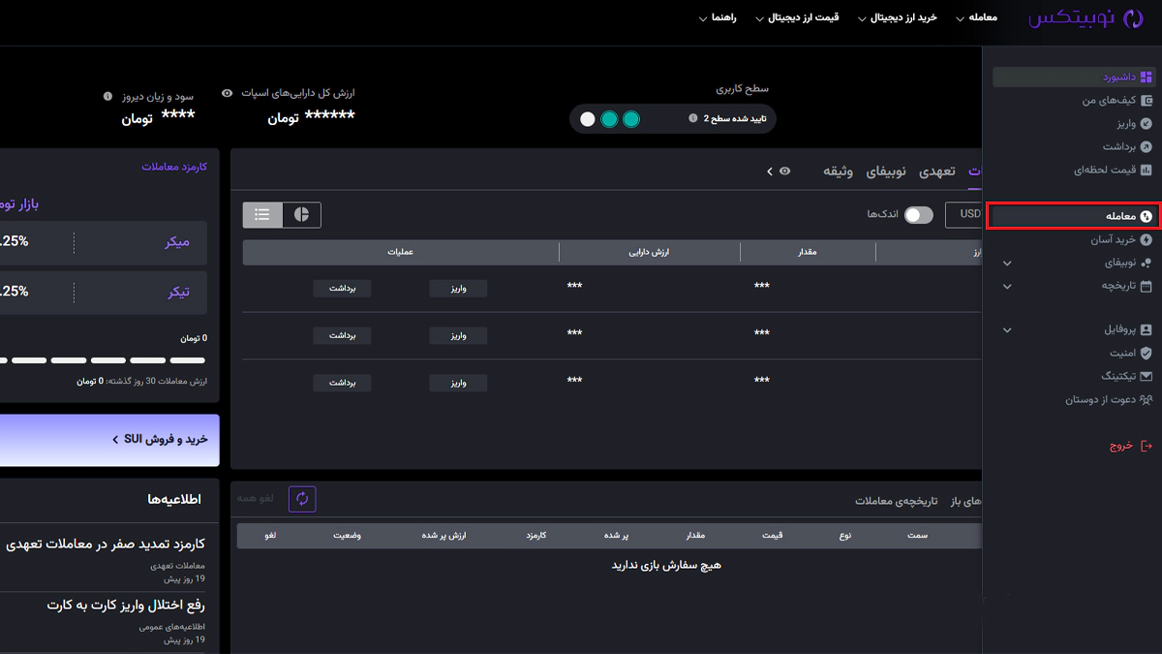Click the refresh icon in open orders
This screenshot has height=654, width=1162.
302,499
